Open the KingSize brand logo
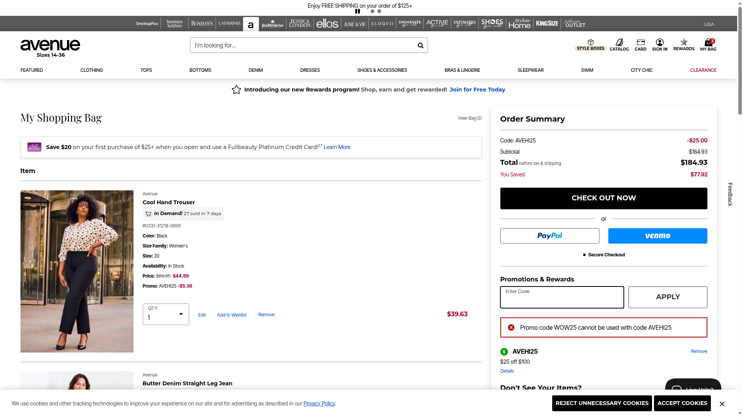Viewport: 743px width, 417px height. (x=547, y=24)
